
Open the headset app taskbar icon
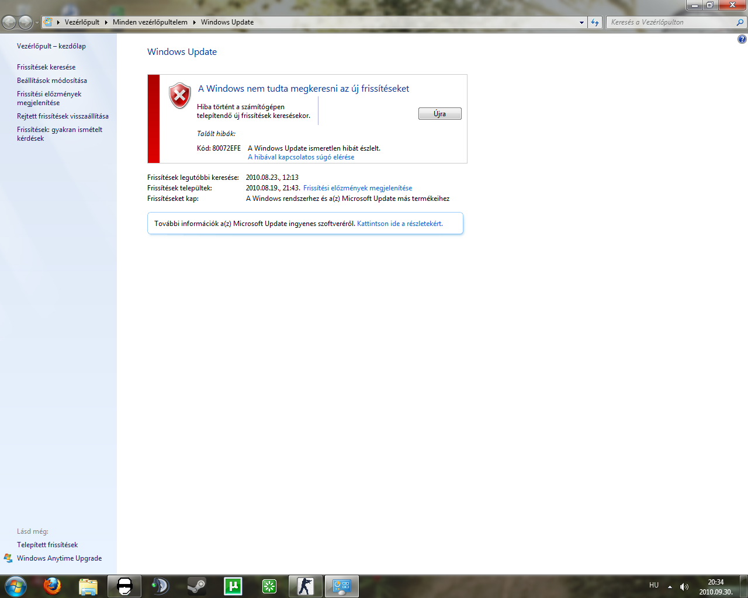(x=161, y=586)
